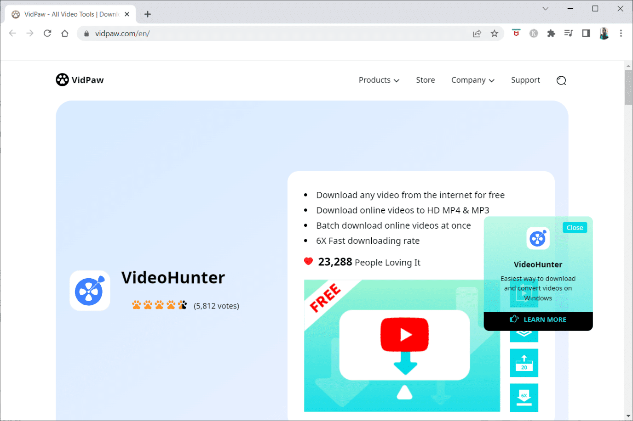The width and height of the screenshot is (633, 421).
Task: Reload the page with the refresh icon
Action: click(x=47, y=33)
